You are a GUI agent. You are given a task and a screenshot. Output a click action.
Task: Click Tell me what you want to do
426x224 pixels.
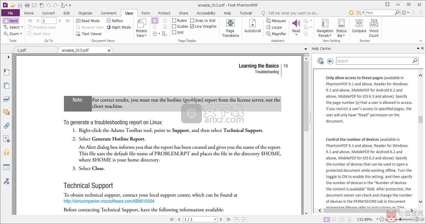pos(293,13)
